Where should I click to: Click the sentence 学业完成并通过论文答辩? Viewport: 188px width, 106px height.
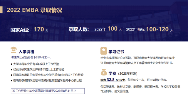(115, 58)
